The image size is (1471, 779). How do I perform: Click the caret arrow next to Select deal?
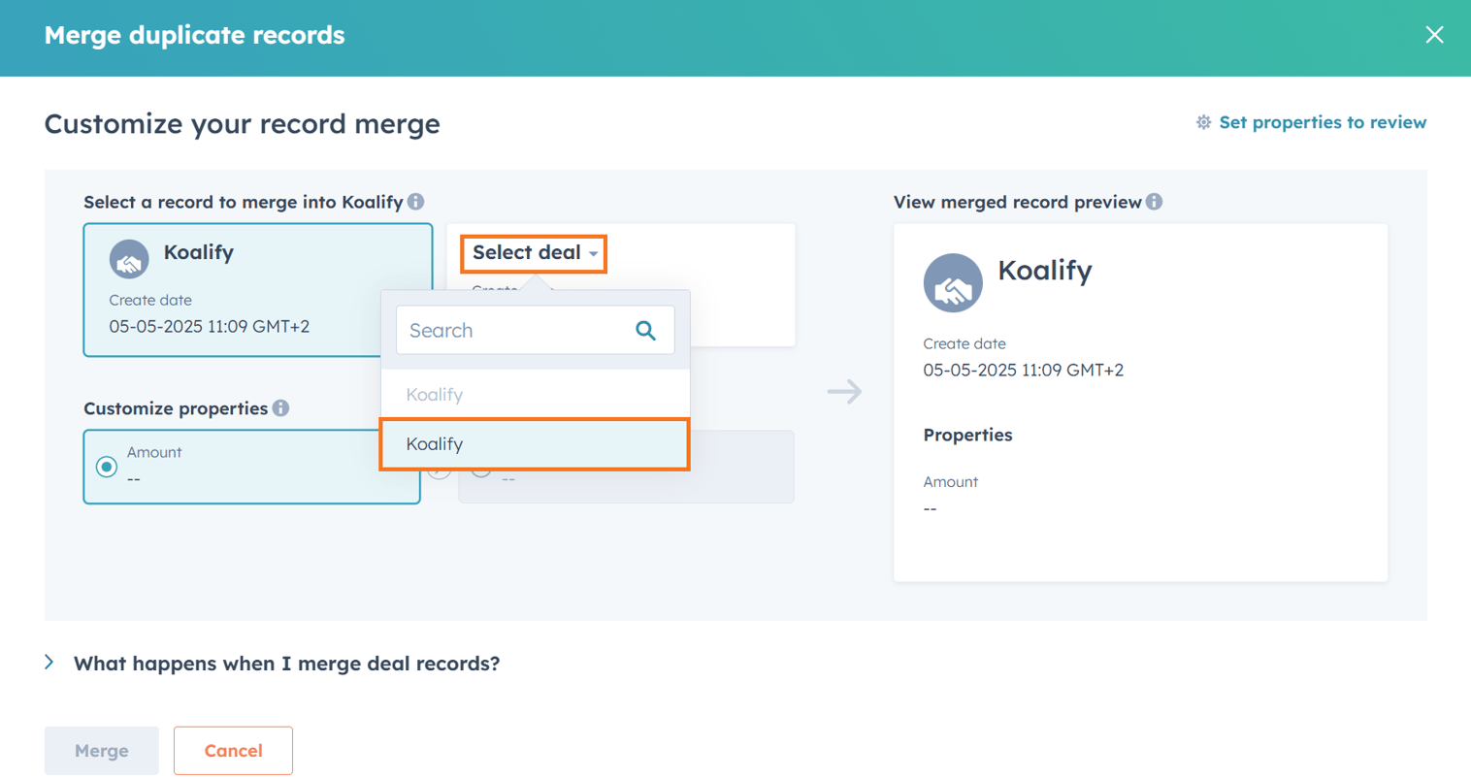(x=593, y=252)
